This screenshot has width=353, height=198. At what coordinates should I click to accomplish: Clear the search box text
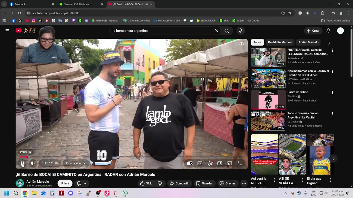point(217,31)
